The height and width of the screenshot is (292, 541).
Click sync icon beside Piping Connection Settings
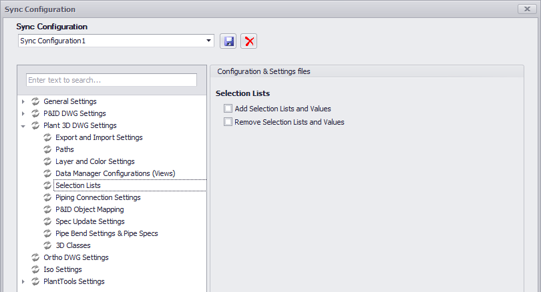tap(47, 197)
